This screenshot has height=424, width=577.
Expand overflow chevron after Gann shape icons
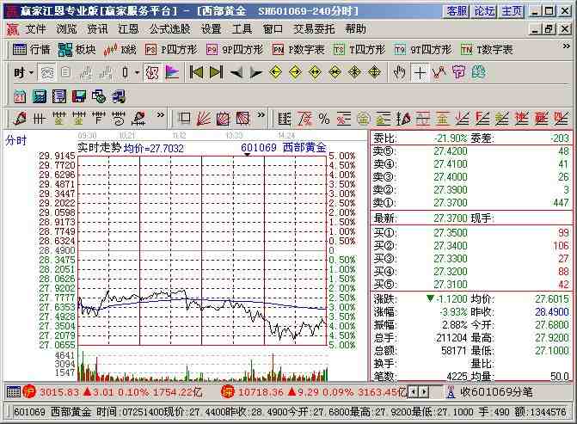(261, 115)
